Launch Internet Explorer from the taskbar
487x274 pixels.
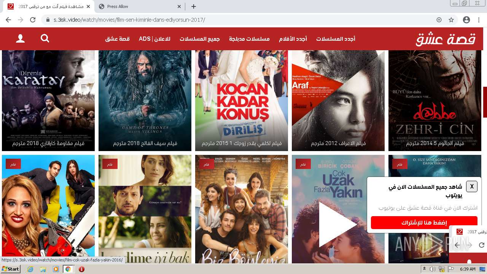tap(30, 269)
